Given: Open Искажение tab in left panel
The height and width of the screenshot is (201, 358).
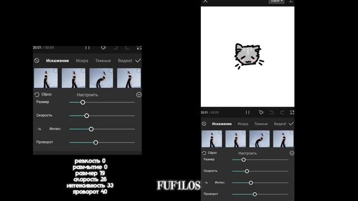Looking at the screenshot, I should [x=58, y=61].
